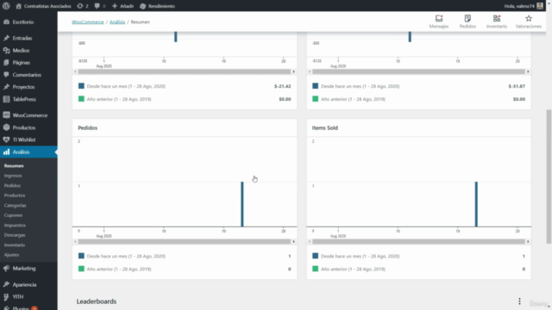
Task: Click the Apariencia brush icon
Action: click(x=6, y=284)
